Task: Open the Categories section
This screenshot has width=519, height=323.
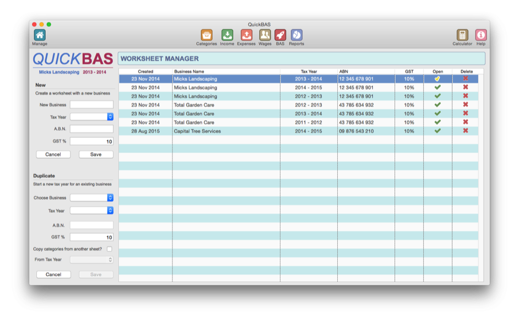Action: [x=206, y=35]
